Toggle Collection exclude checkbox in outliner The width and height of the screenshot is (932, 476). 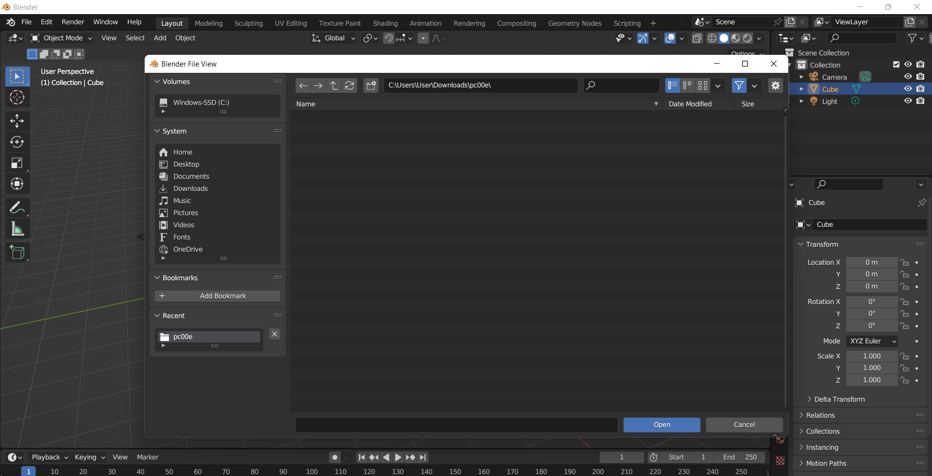pyautogui.click(x=896, y=65)
